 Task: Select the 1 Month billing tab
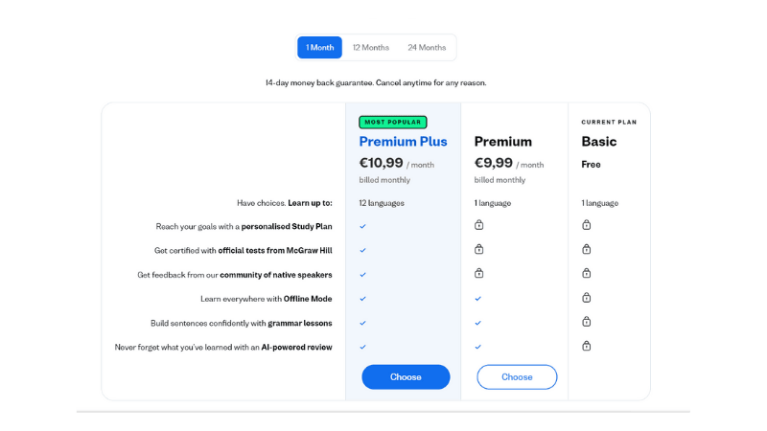coord(319,47)
